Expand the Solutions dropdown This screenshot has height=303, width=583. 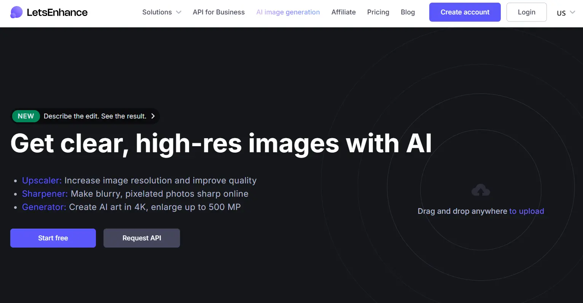(x=157, y=12)
